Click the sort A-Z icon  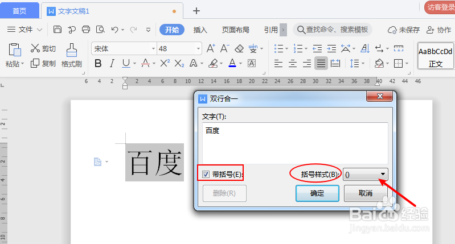pyautogui.click(x=365, y=48)
